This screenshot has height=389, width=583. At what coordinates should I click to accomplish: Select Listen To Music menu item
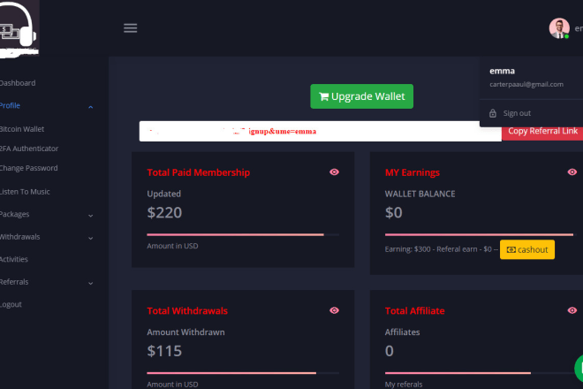(x=26, y=192)
